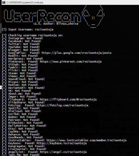Click the alien face ASCII art
Screen dimensions: 139x156
click(93, 16)
